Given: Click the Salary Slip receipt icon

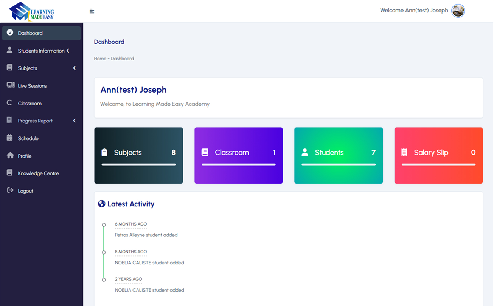Looking at the screenshot, I should point(404,152).
